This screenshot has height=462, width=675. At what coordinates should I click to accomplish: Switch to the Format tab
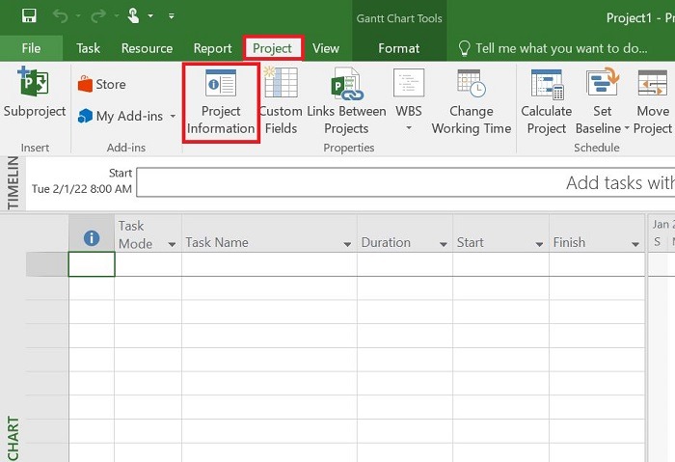tap(398, 48)
